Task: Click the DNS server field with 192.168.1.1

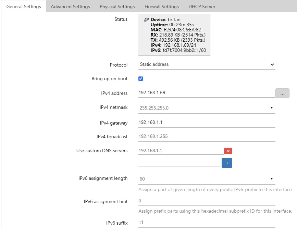Action: coord(181,151)
